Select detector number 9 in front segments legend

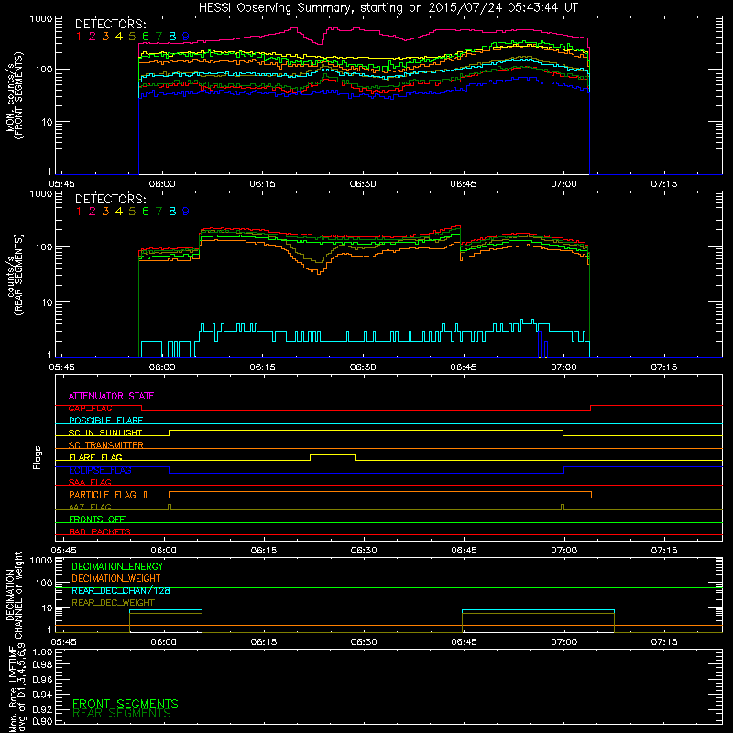coord(186,36)
